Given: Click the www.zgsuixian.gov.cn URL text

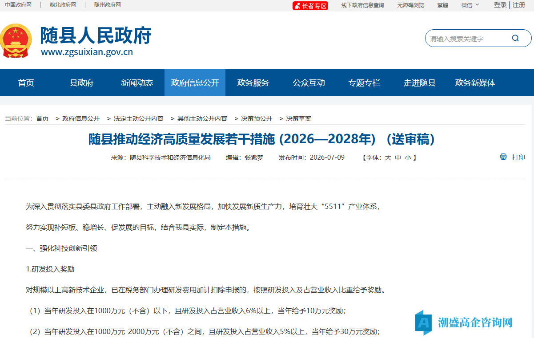Looking at the screenshot, I should point(87,52).
